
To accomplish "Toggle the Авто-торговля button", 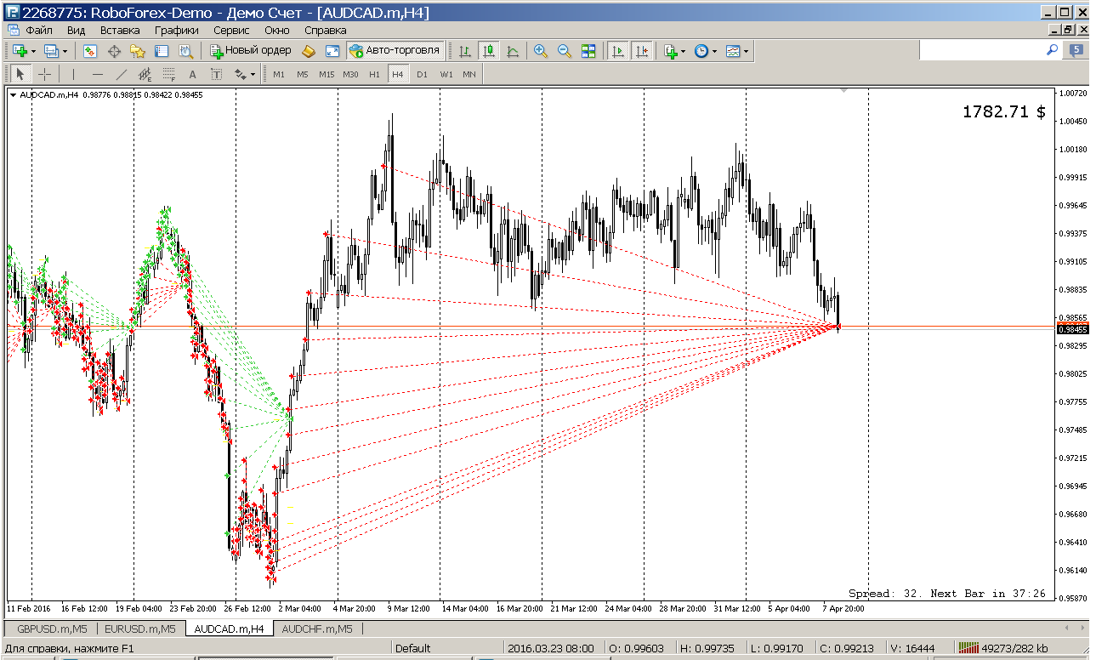I will (x=395, y=51).
